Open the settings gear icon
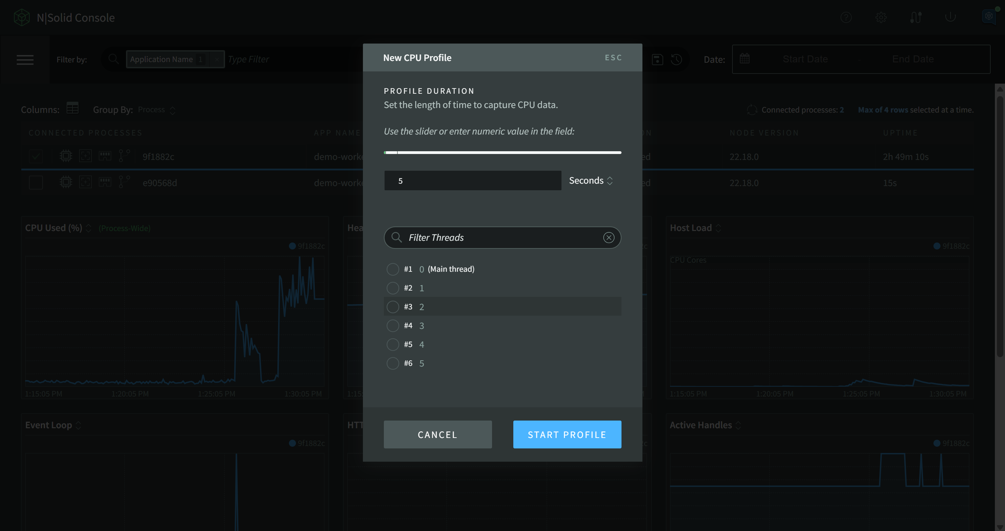1005x531 pixels. click(x=881, y=17)
